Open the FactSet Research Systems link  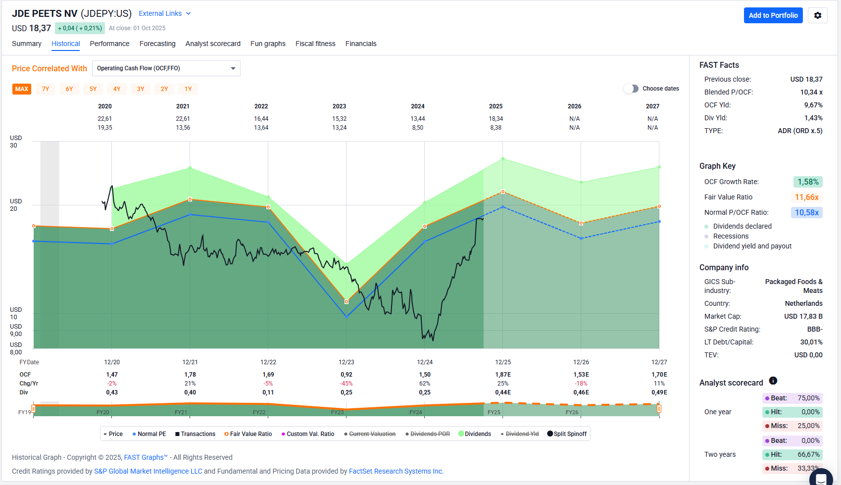click(396, 471)
